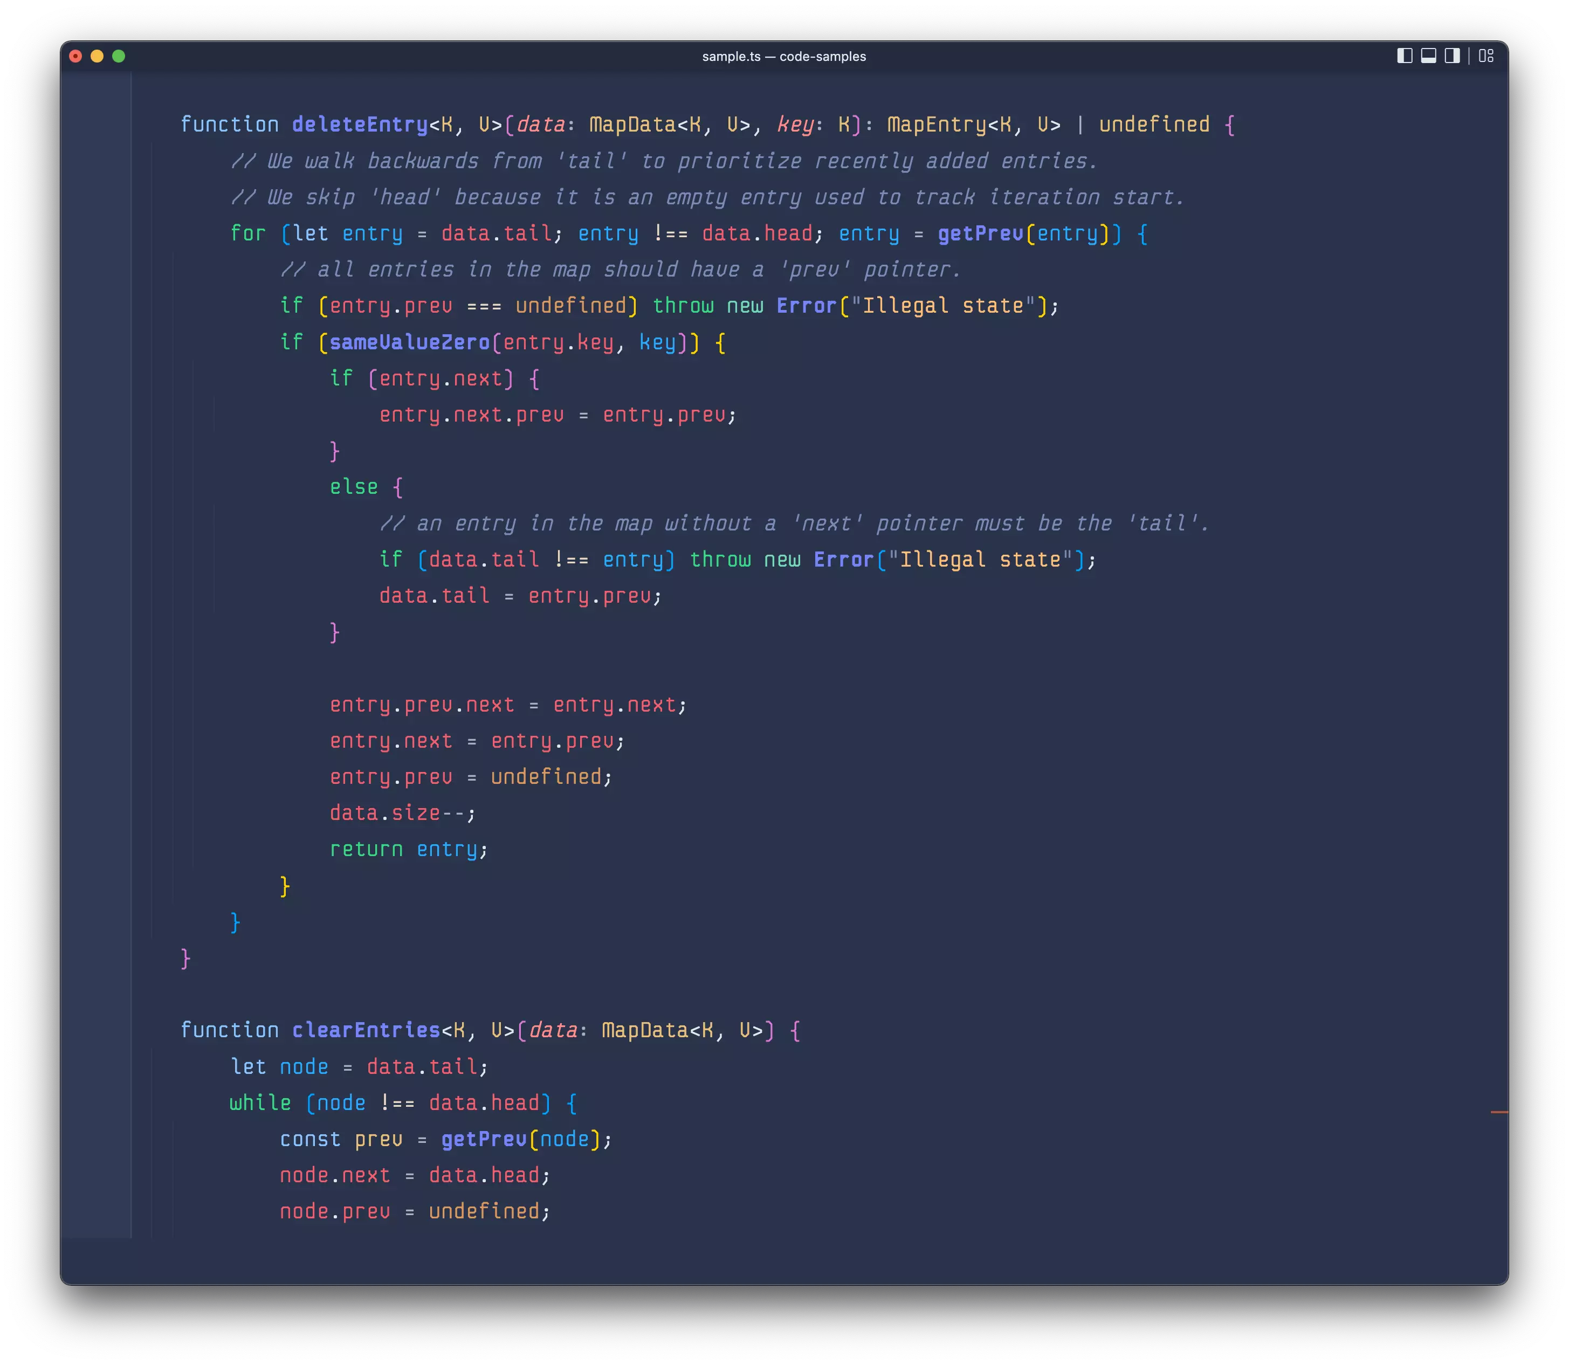Click the orange marker in the overview ruler
Screen dimensions: 1569x1365
point(1499,1112)
